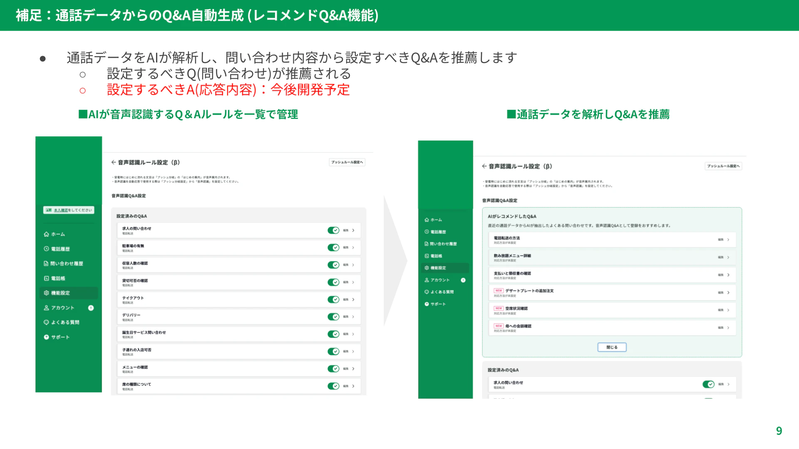The image size is (799, 449).
Task: Toggle off the 駐車場の有無 Q&A switch
Action: click(333, 248)
